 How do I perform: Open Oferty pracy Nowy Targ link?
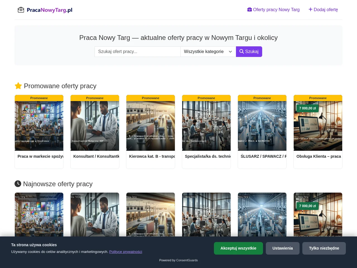click(273, 10)
